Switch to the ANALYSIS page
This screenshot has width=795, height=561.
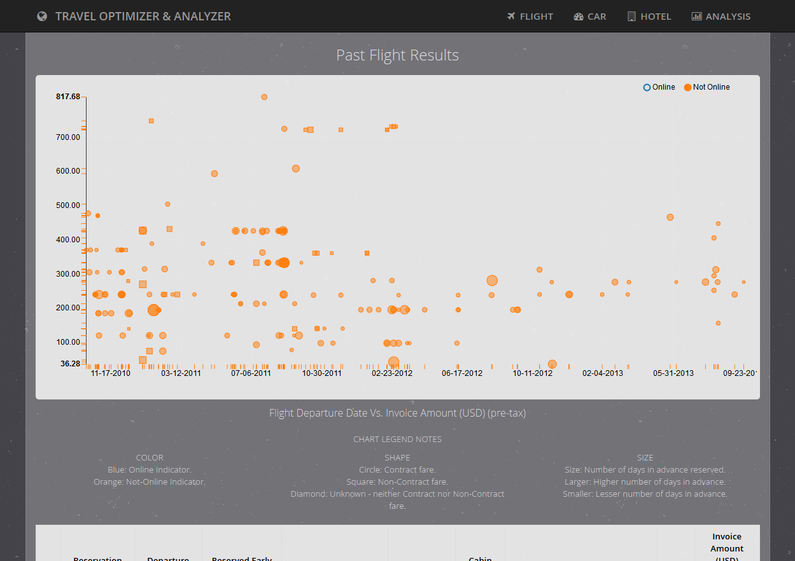(721, 17)
